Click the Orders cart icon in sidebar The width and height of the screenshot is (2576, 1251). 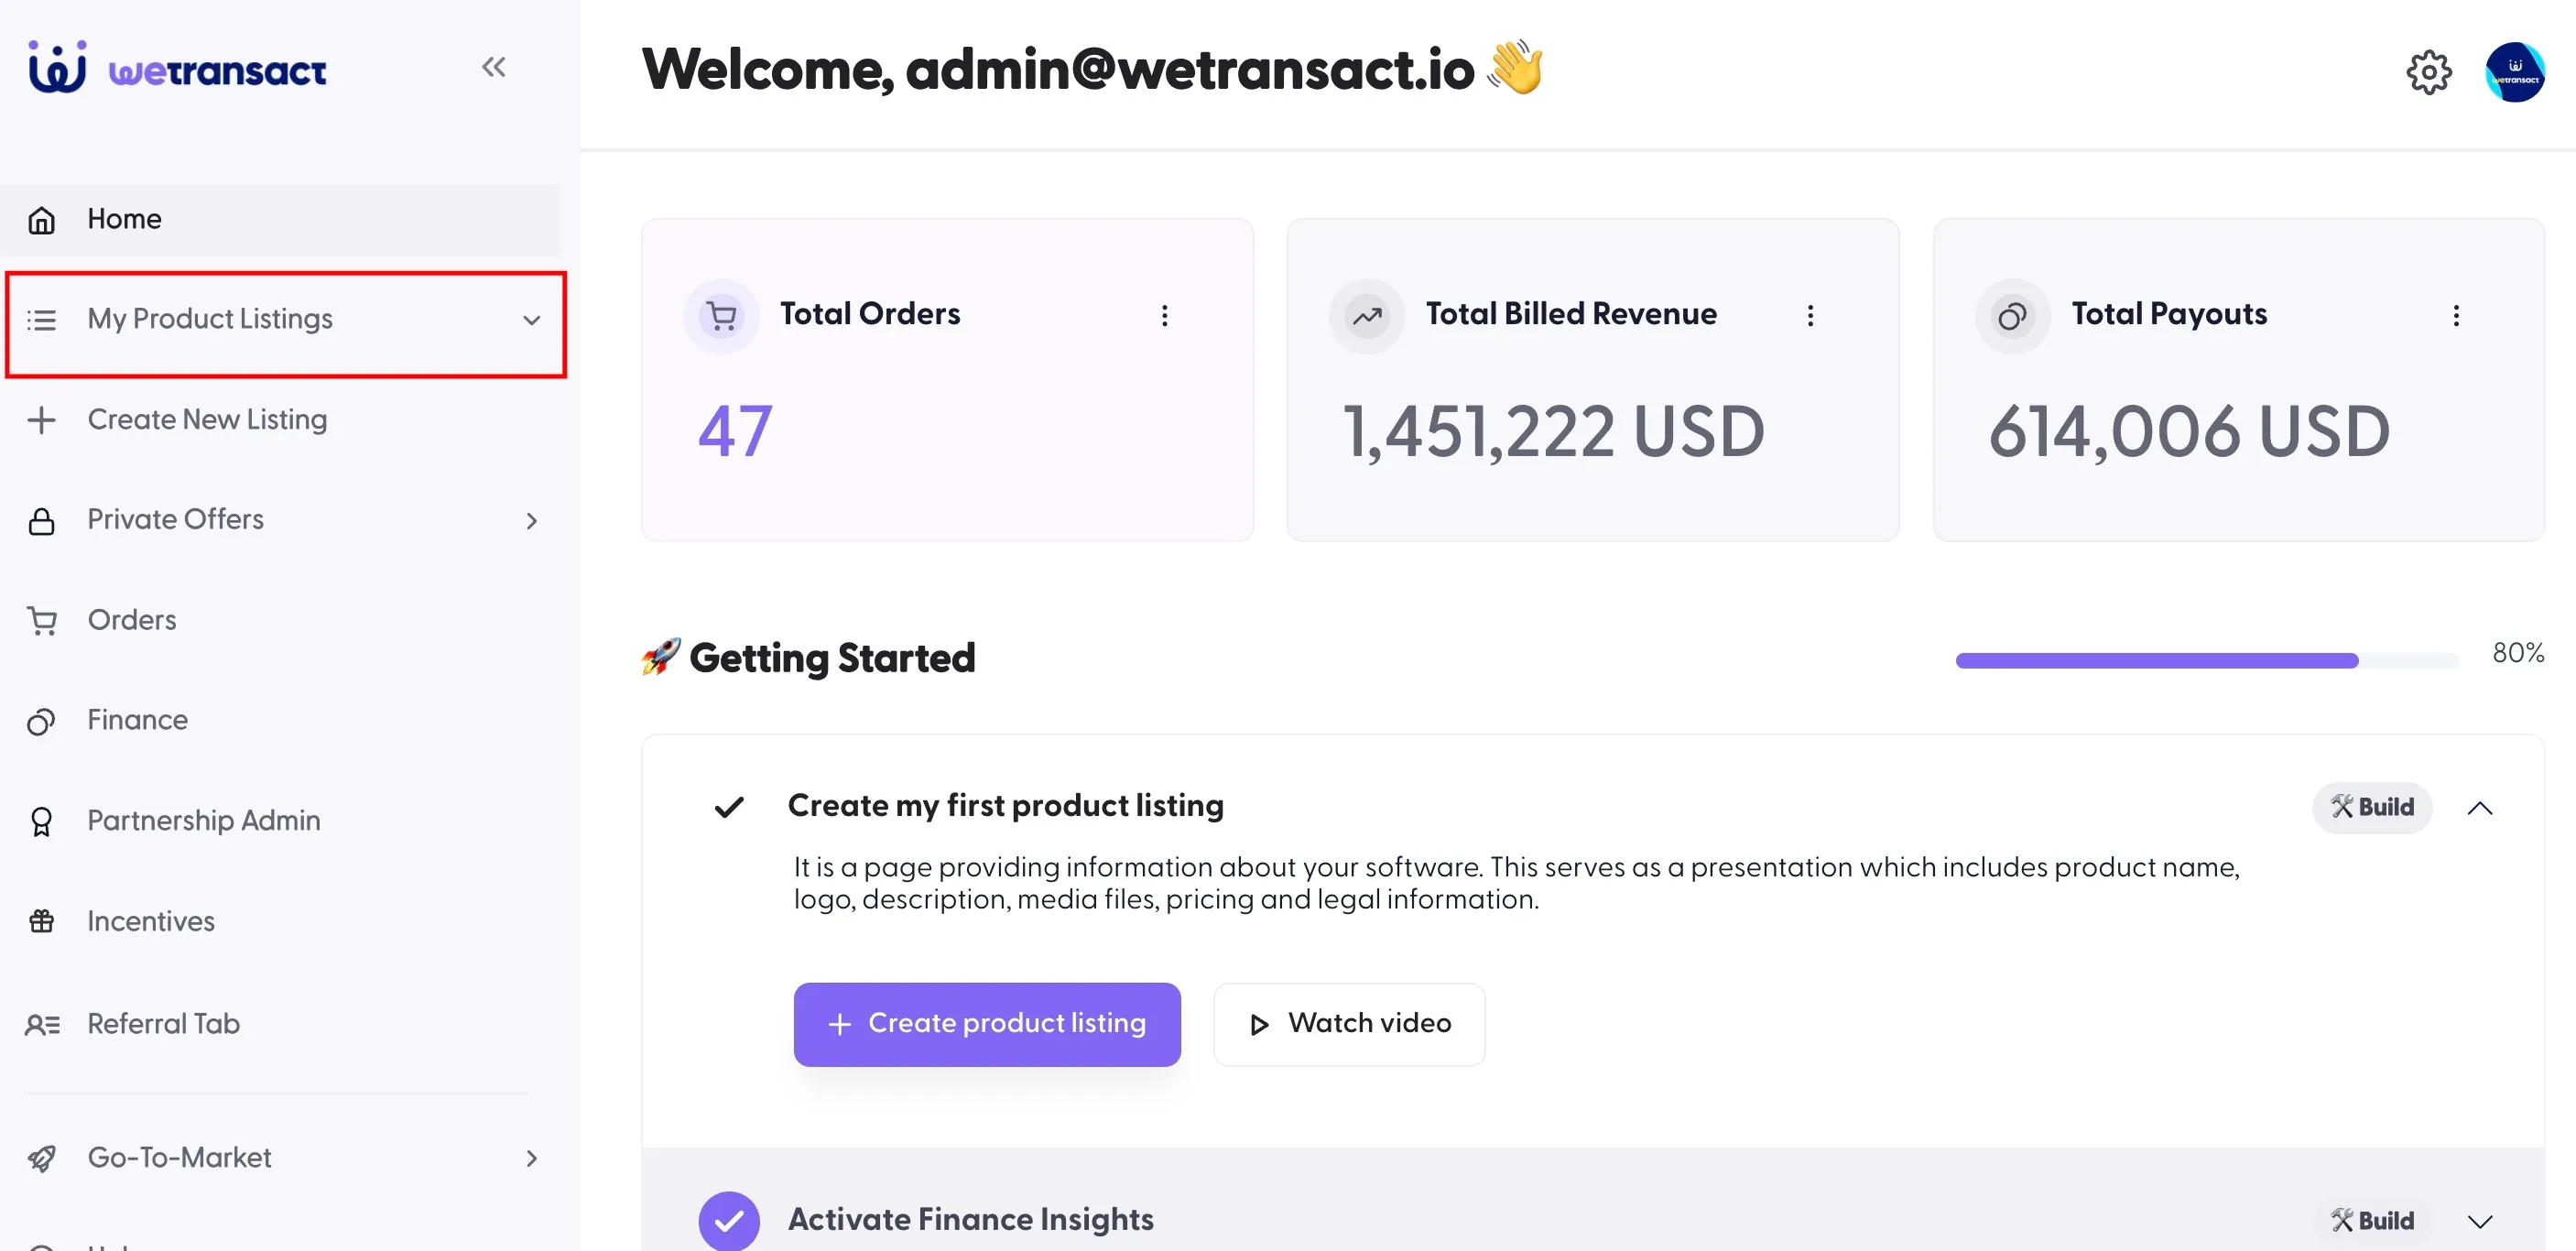41,621
